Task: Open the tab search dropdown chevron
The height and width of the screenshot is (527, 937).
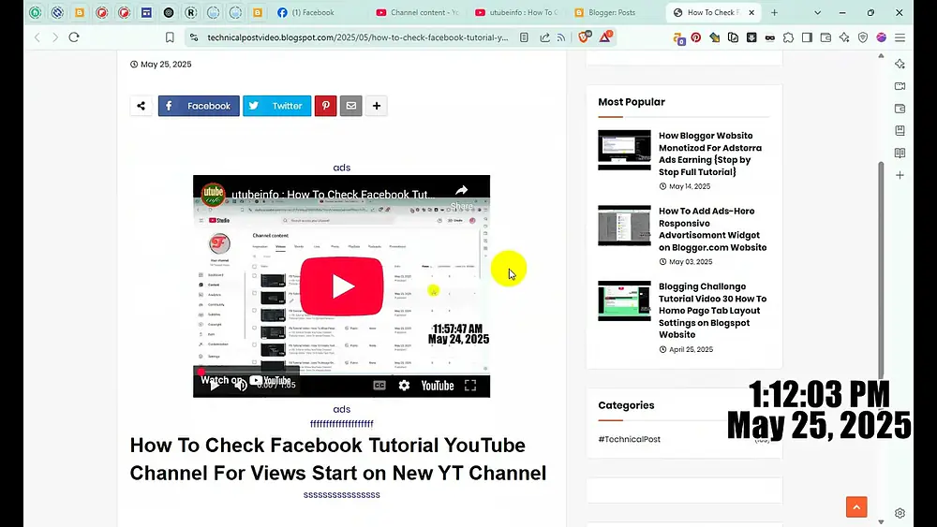Action: coord(817,12)
